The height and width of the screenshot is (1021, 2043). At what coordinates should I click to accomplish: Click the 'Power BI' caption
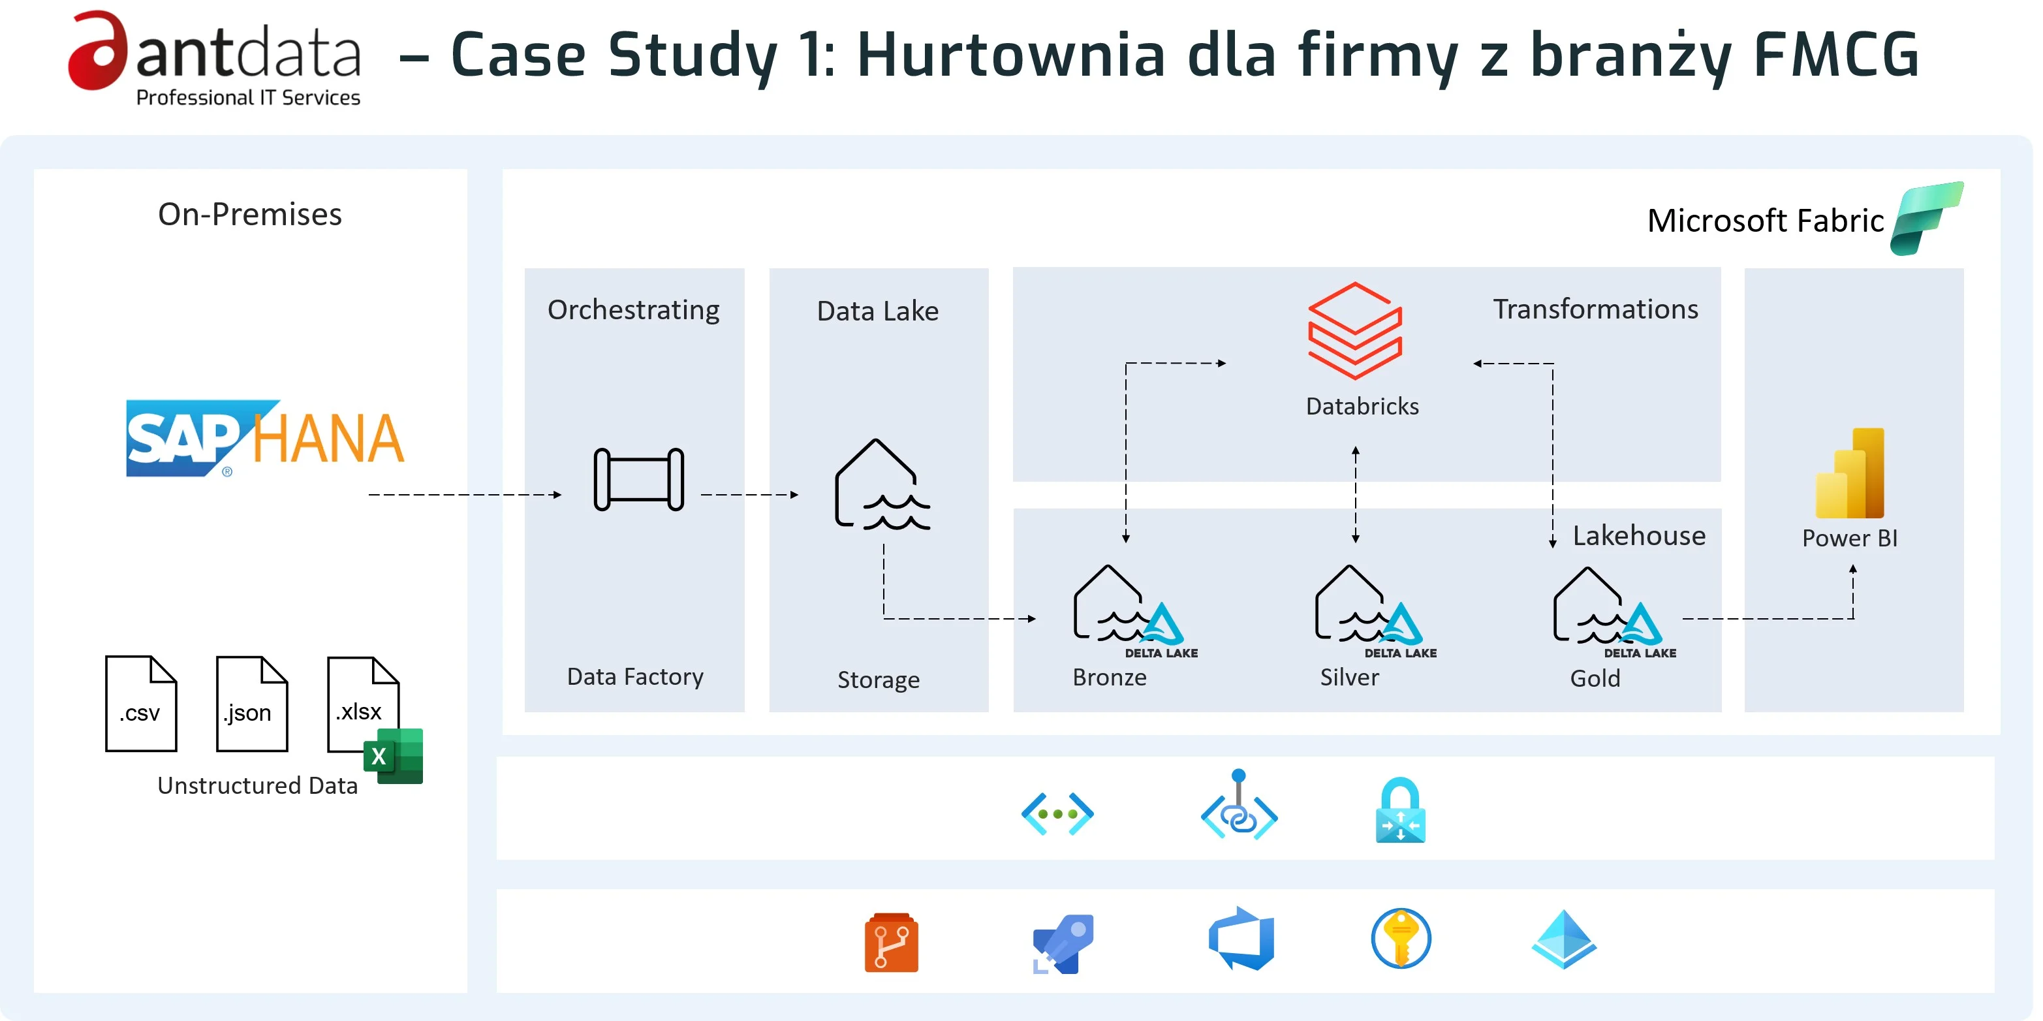(1850, 539)
